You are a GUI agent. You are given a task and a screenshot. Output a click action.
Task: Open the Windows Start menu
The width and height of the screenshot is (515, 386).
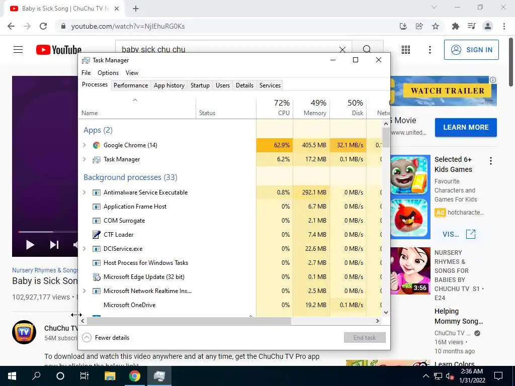click(12, 376)
